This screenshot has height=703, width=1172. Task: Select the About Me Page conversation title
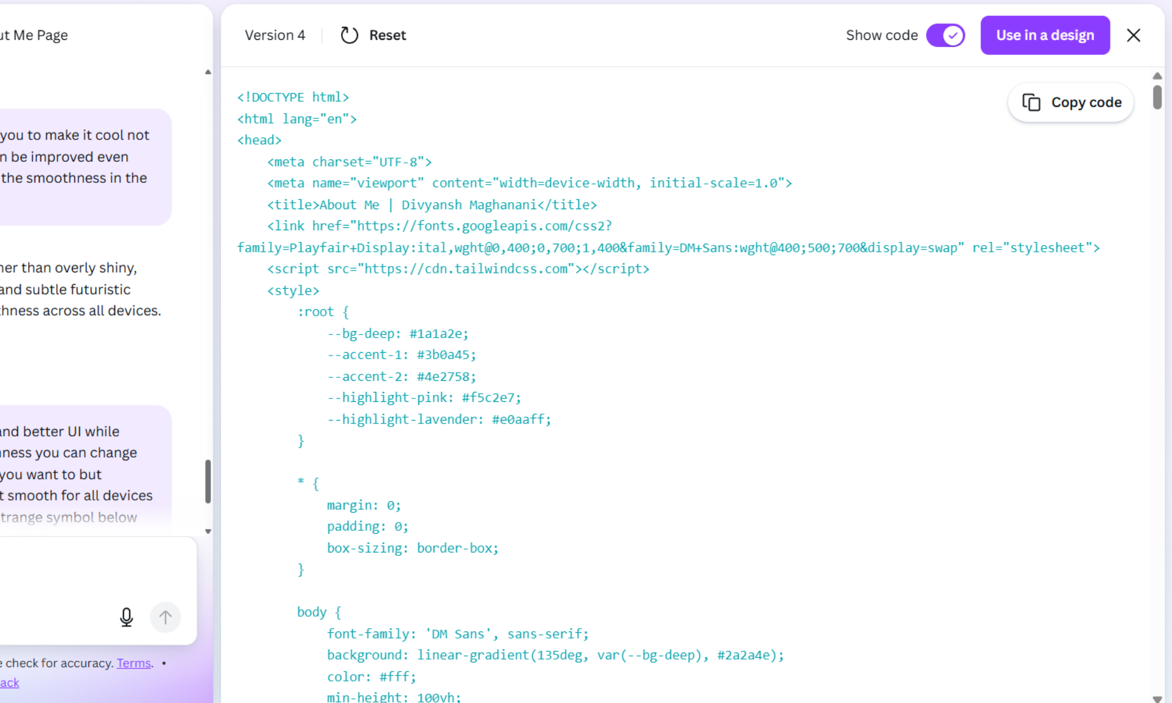point(33,35)
